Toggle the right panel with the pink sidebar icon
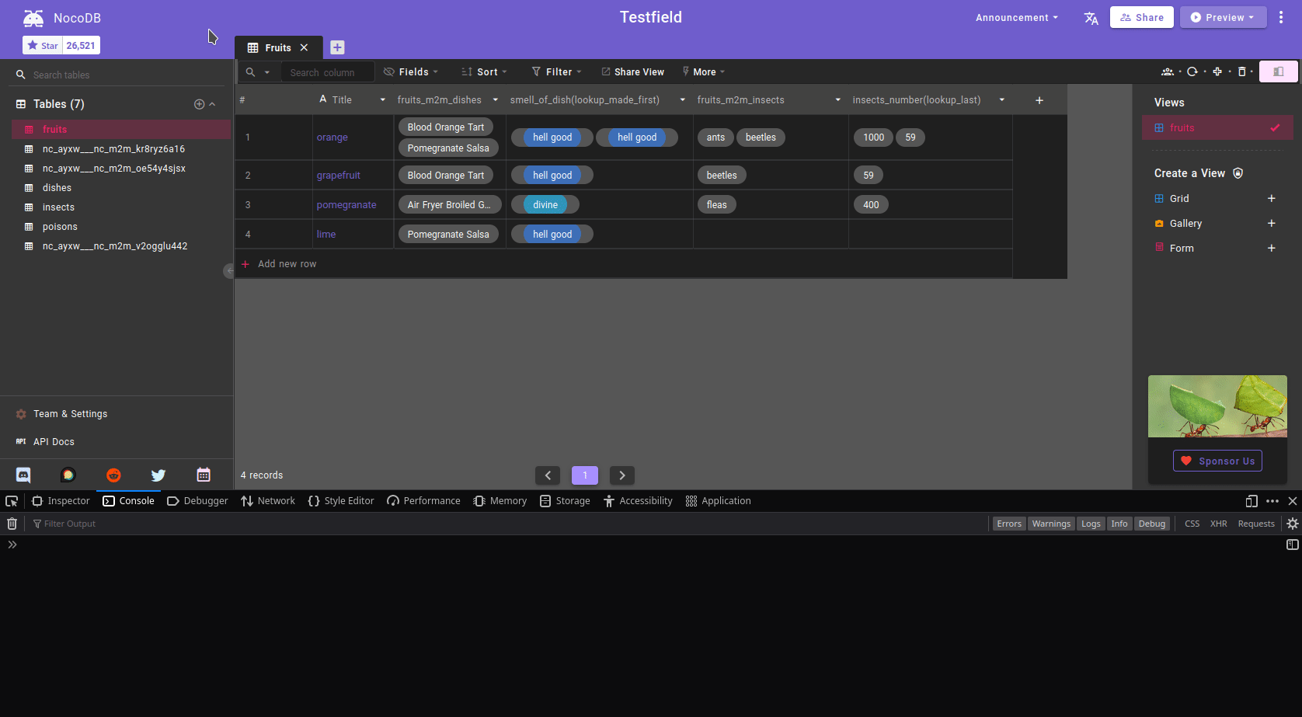 click(1278, 71)
